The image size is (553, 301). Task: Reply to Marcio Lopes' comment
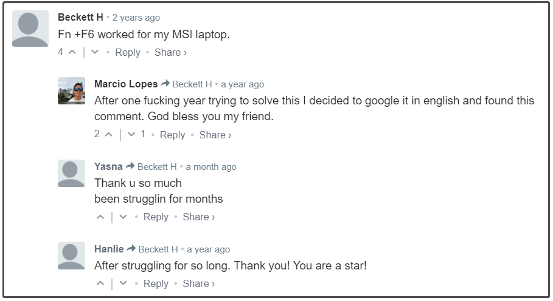172,135
